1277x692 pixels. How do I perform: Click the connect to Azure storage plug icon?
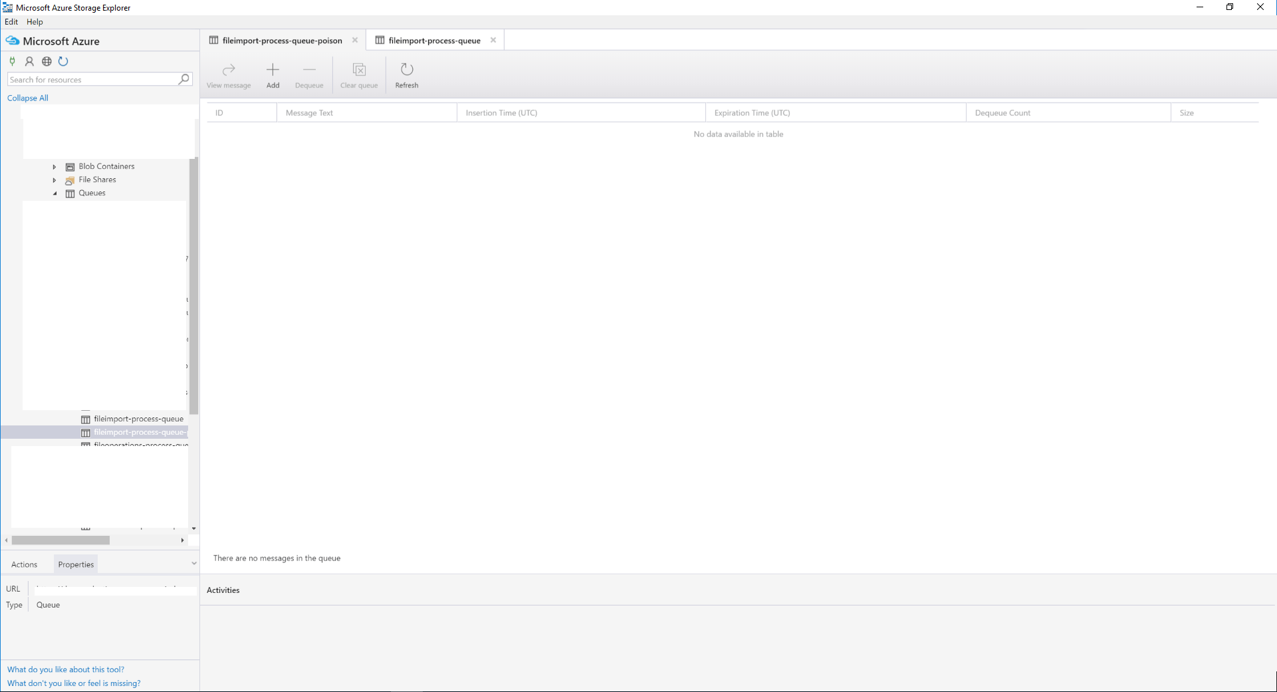12,61
